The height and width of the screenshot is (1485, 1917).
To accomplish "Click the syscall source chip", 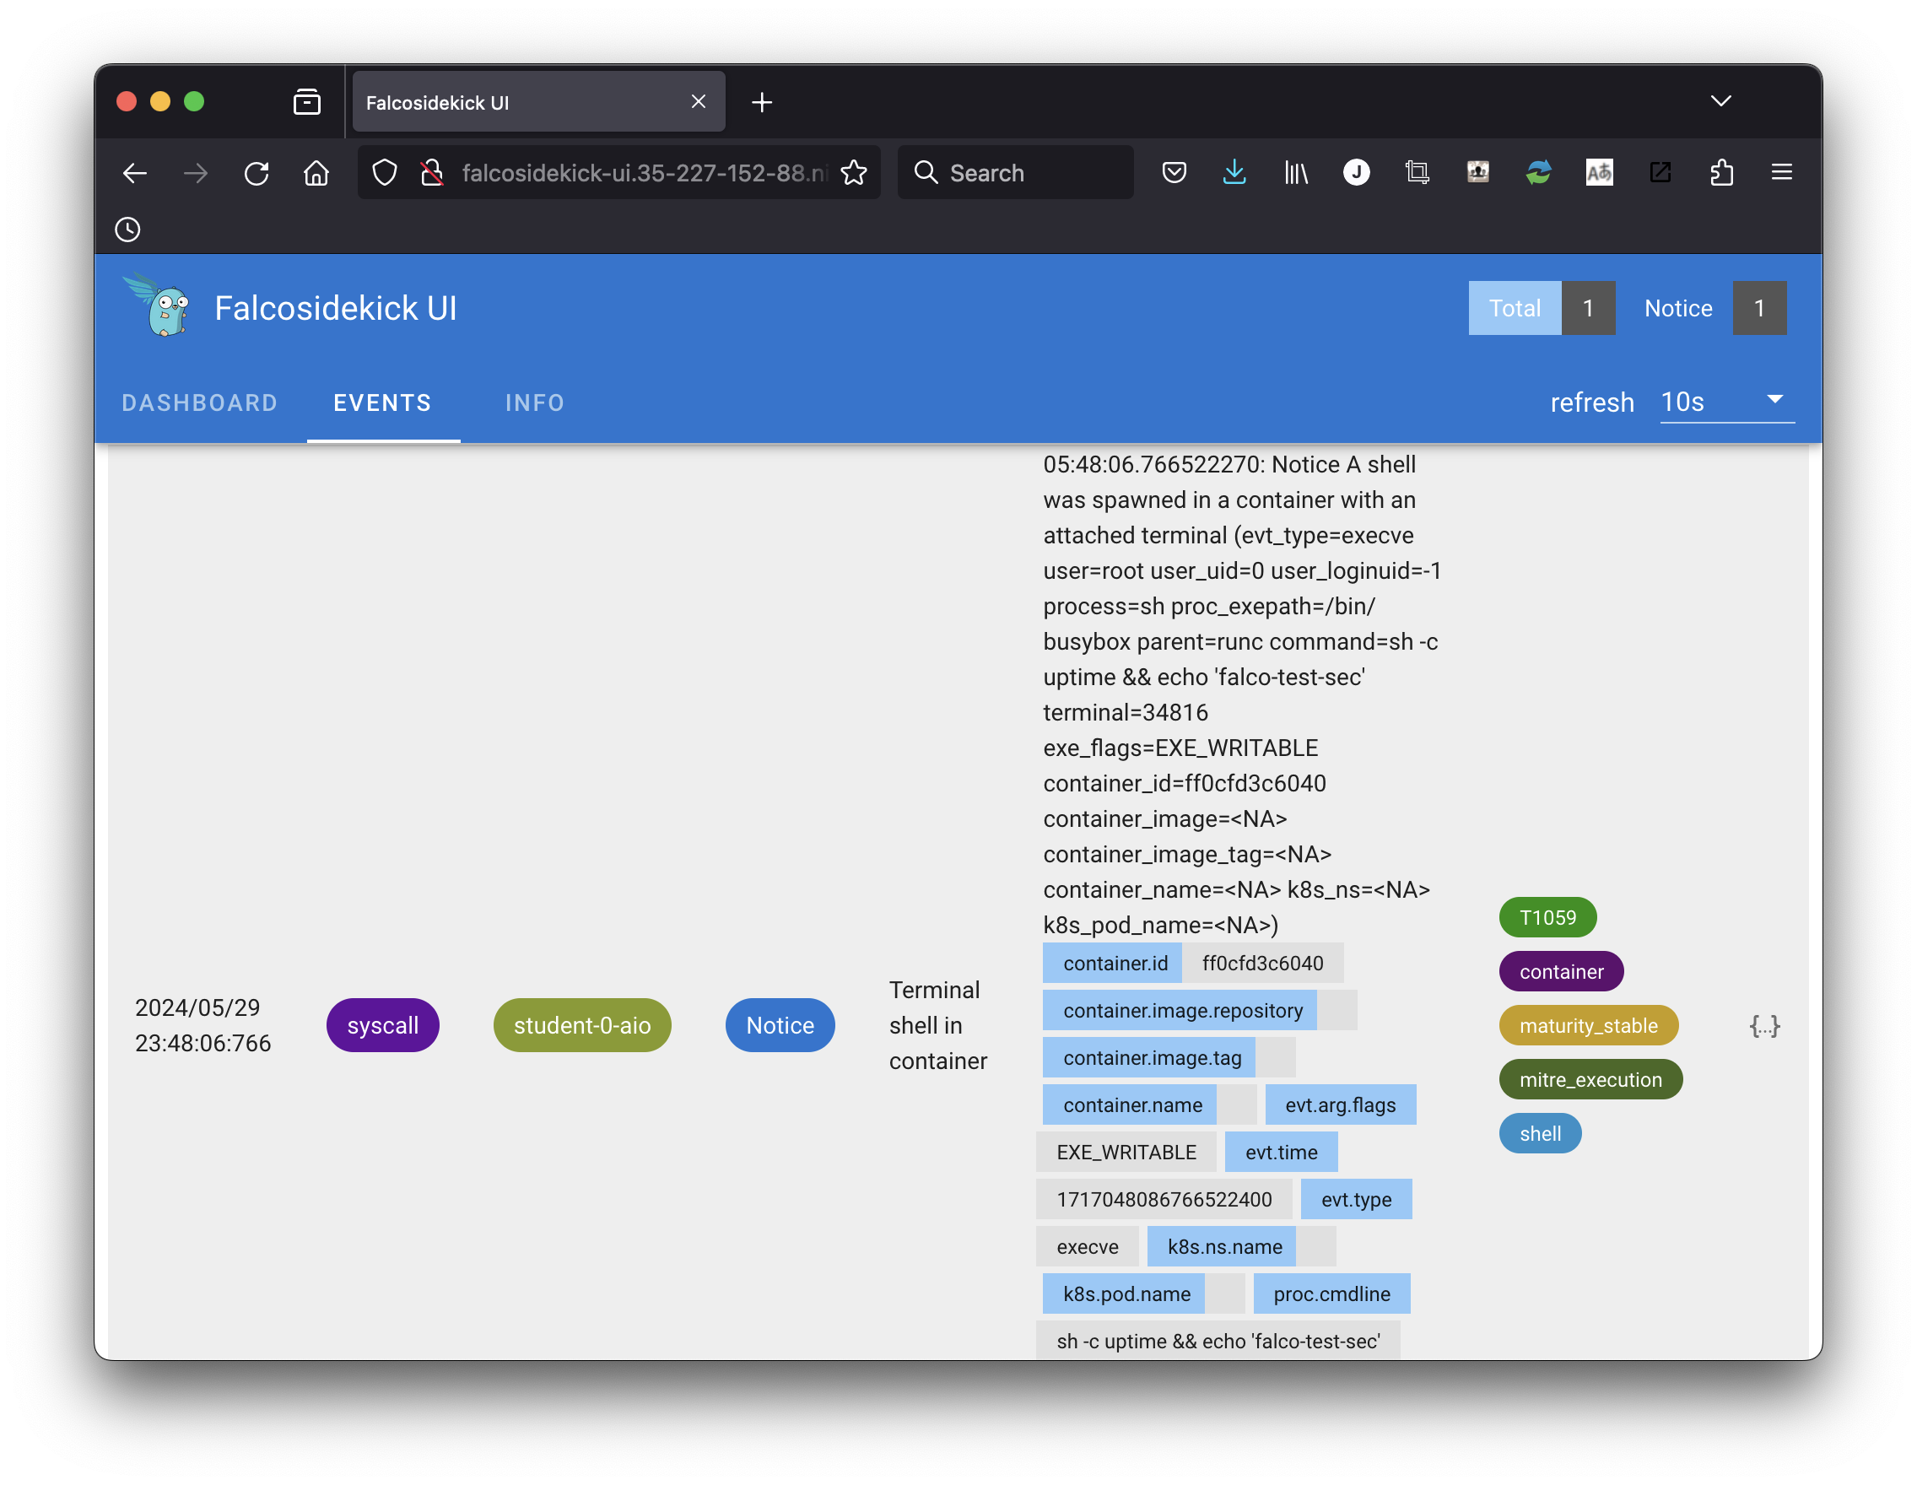I will pyautogui.click(x=383, y=1025).
